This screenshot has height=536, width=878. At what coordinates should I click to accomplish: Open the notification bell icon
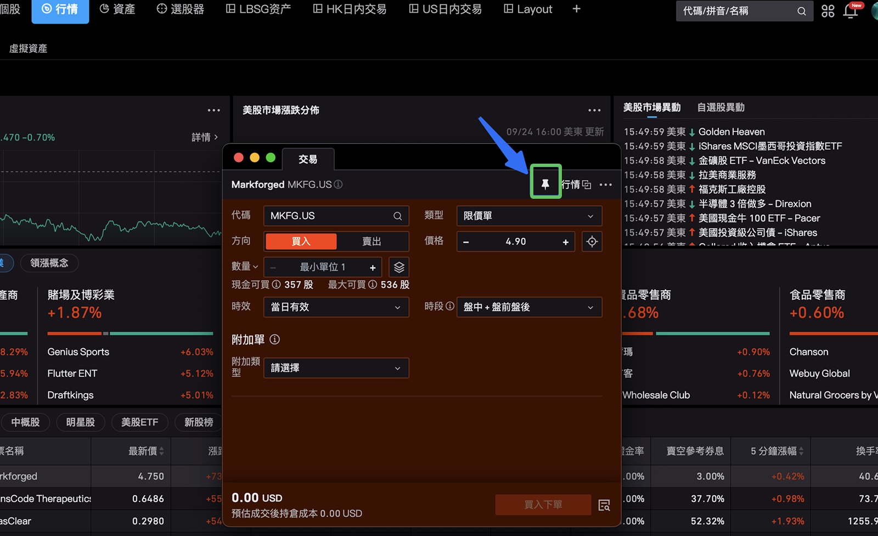[x=851, y=11]
